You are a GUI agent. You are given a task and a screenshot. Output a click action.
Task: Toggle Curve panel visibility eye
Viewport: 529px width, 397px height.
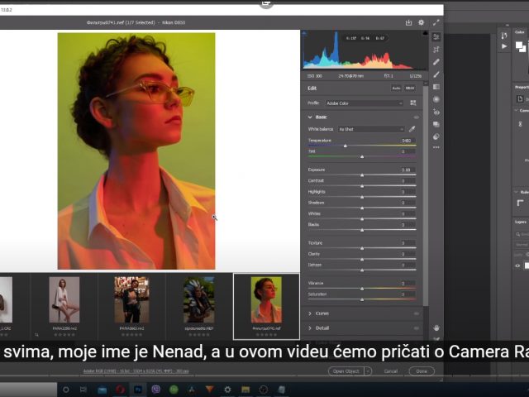(417, 313)
